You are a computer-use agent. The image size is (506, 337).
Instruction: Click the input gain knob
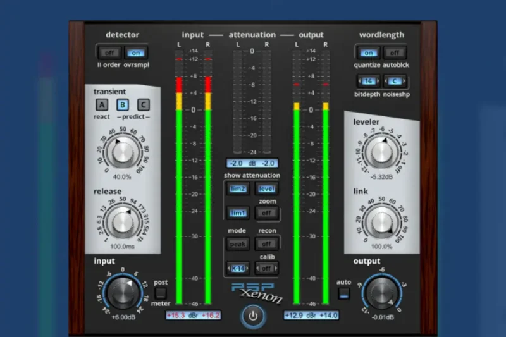point(123,293)
